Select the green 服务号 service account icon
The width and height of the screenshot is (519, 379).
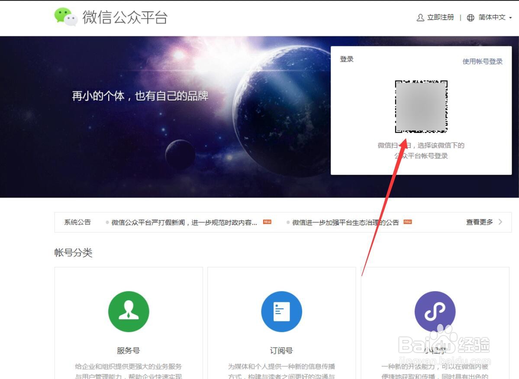pos(128,311)
